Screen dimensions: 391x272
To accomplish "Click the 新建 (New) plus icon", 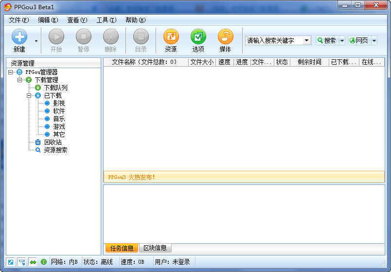I will tap(19, 36).
